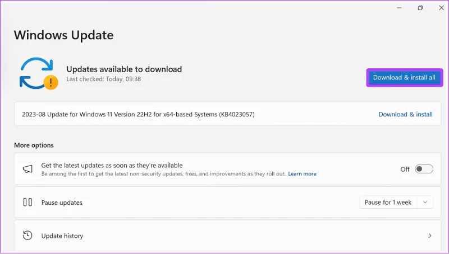Viewport: 449px width, 254px height.
Task: Toggle on Get the latest updates switch
Action: point(424,169)
